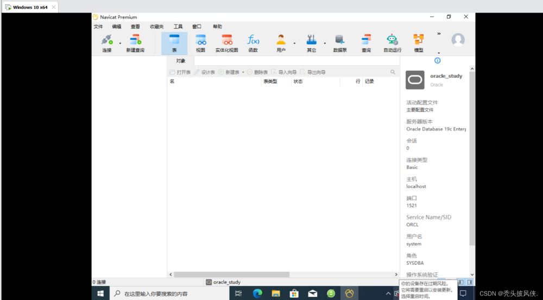Image resolution: width=543 pixels, height=300 pixels.
Task: Open the 工具 (Tools) menu
Action: tap(178, 27)
